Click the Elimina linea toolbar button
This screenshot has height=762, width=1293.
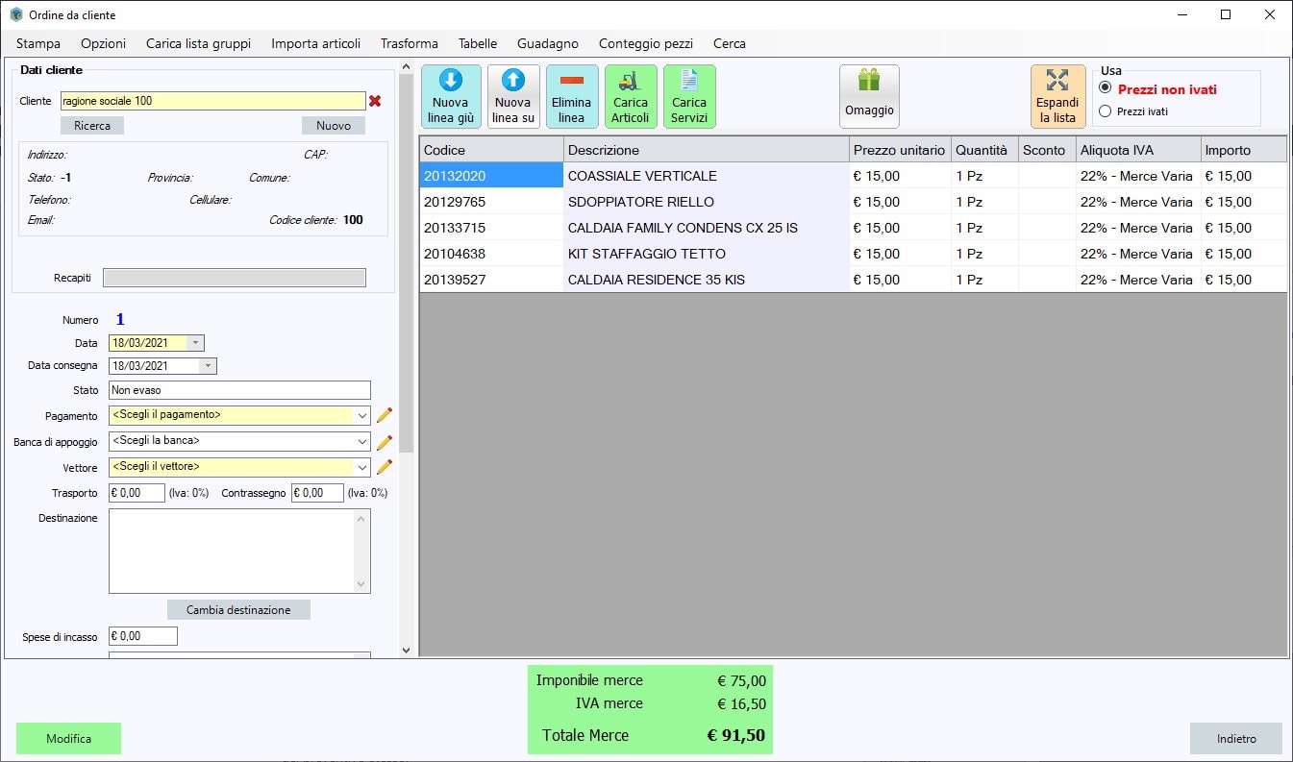point(572,96)
